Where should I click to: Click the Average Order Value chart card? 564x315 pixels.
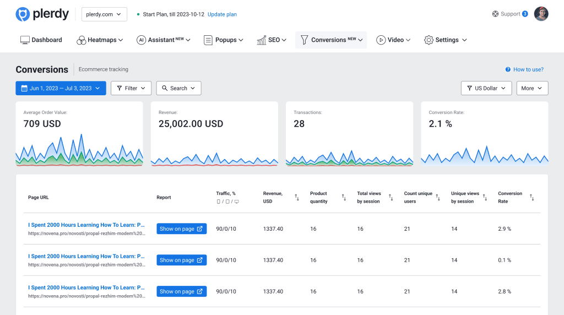click(x=79, y=134)
